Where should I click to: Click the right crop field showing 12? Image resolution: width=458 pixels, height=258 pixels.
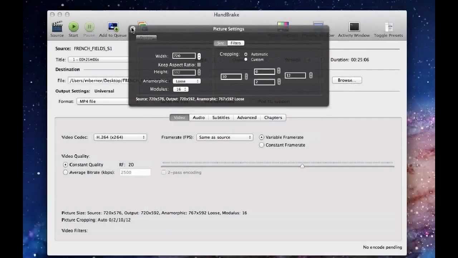click(x=295, y=75)
